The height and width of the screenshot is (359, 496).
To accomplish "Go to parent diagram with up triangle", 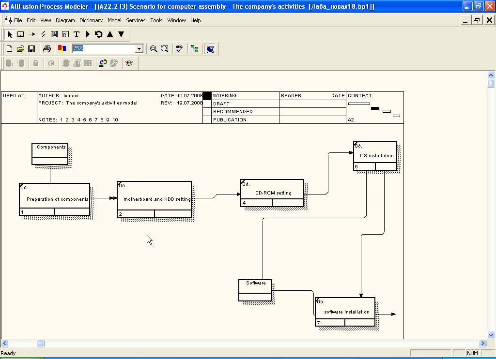I will coord(110,34).
